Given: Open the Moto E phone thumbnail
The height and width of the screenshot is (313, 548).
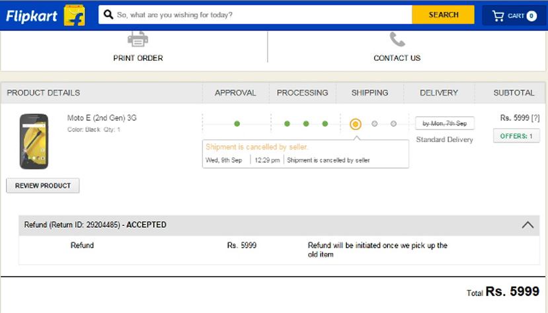Looking at the screenshot, I should click(34, 141).
